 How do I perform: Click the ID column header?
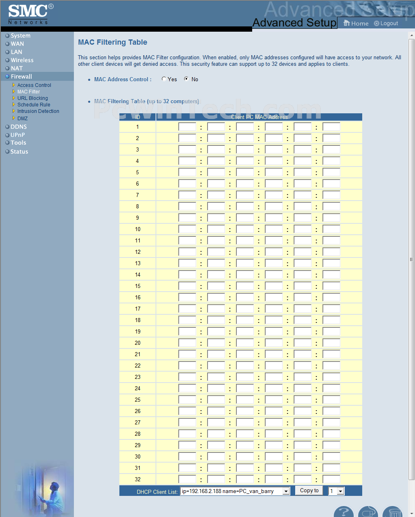point(138,117)
